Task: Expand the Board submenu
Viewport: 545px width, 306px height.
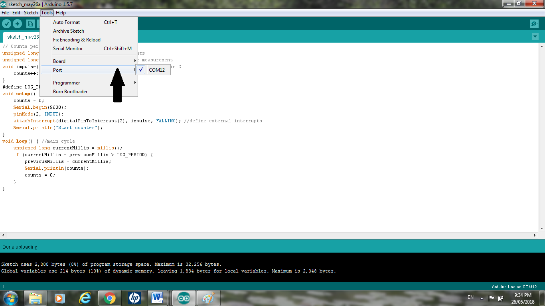Action: click(89, 61)
